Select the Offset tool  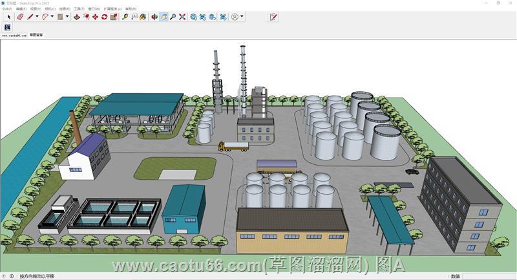pos(86,17)
